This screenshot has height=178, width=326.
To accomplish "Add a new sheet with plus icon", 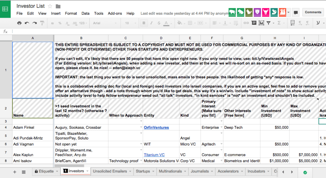I will (x=15, y=172).
